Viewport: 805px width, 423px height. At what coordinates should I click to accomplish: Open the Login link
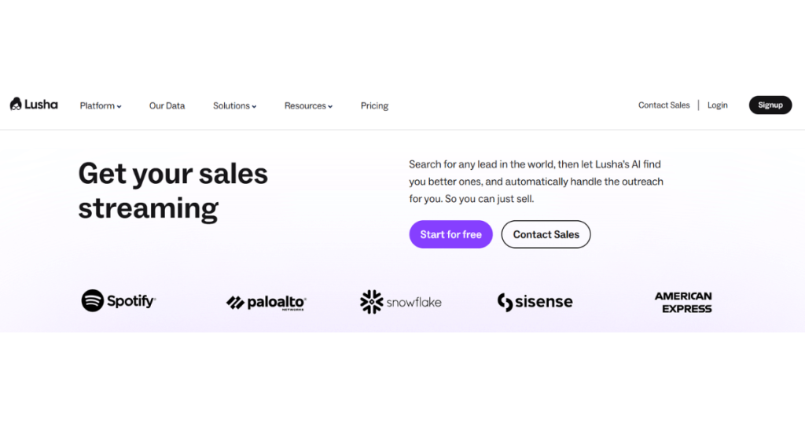click(x=717, y=105)
